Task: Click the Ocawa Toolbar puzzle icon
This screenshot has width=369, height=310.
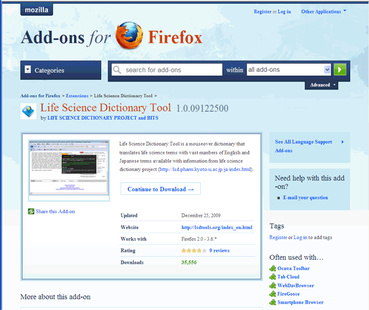Action: pyautogui.click(x=273, y=268)
